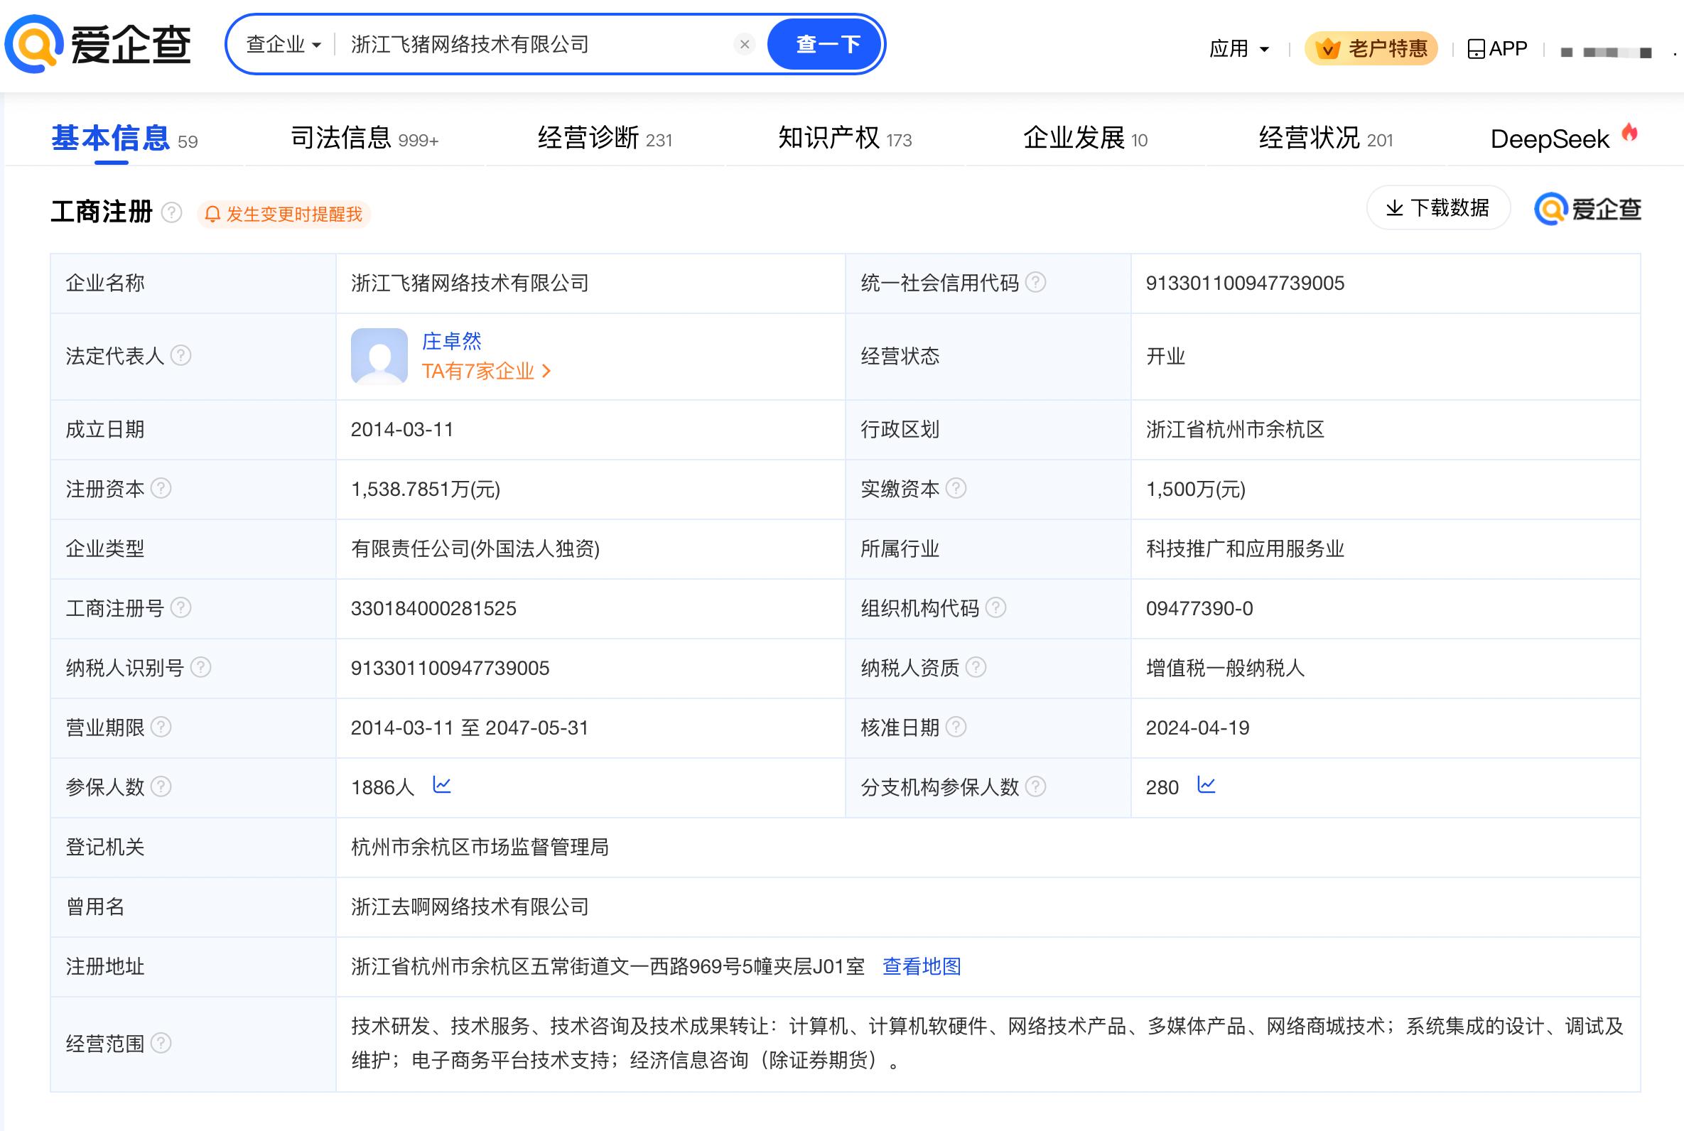Click the 1,500万(元) paid-in capital value

[1196, 489]
